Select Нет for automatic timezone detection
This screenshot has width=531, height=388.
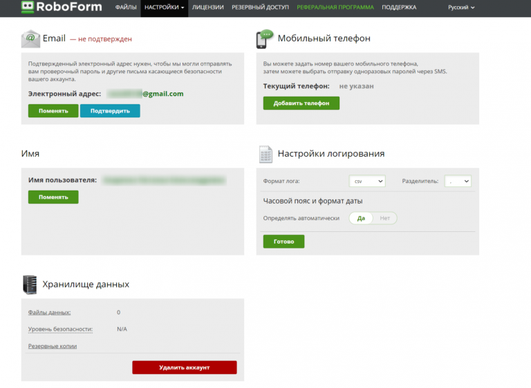384,218
